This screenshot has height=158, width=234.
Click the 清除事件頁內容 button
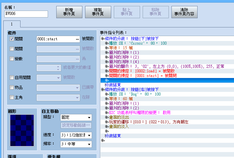point(184,12)
